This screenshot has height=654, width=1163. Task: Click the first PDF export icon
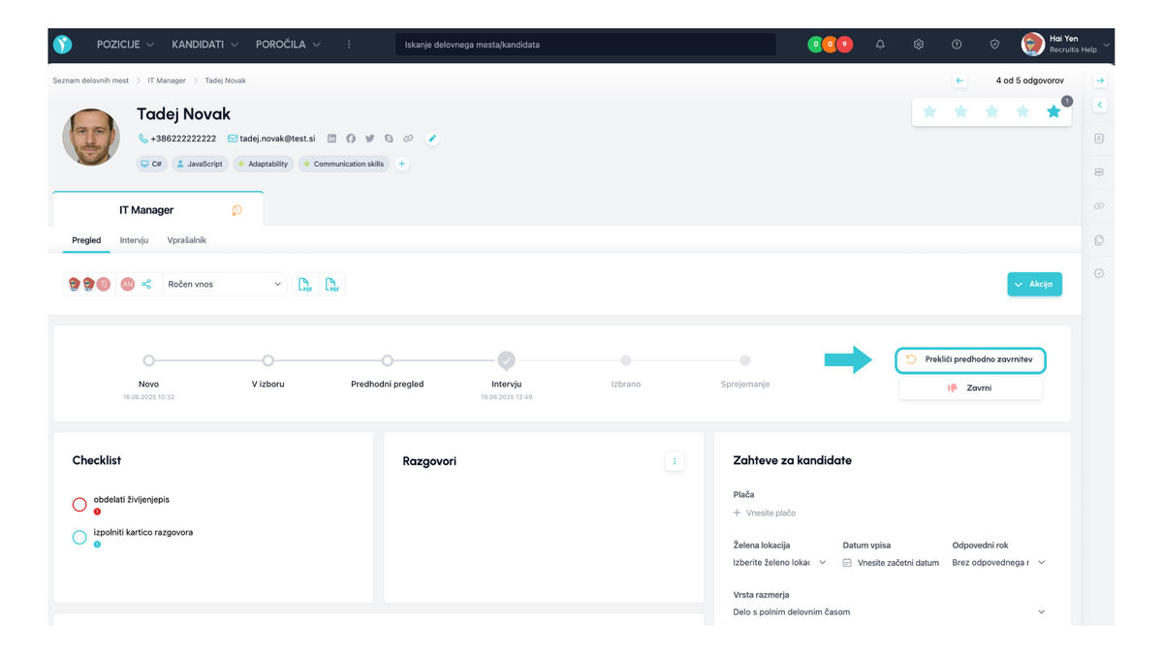click(x=304, y=284)
